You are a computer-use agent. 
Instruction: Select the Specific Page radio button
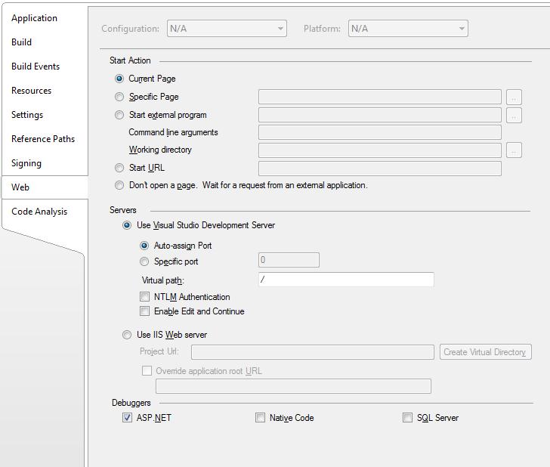[x=119, y=97]
